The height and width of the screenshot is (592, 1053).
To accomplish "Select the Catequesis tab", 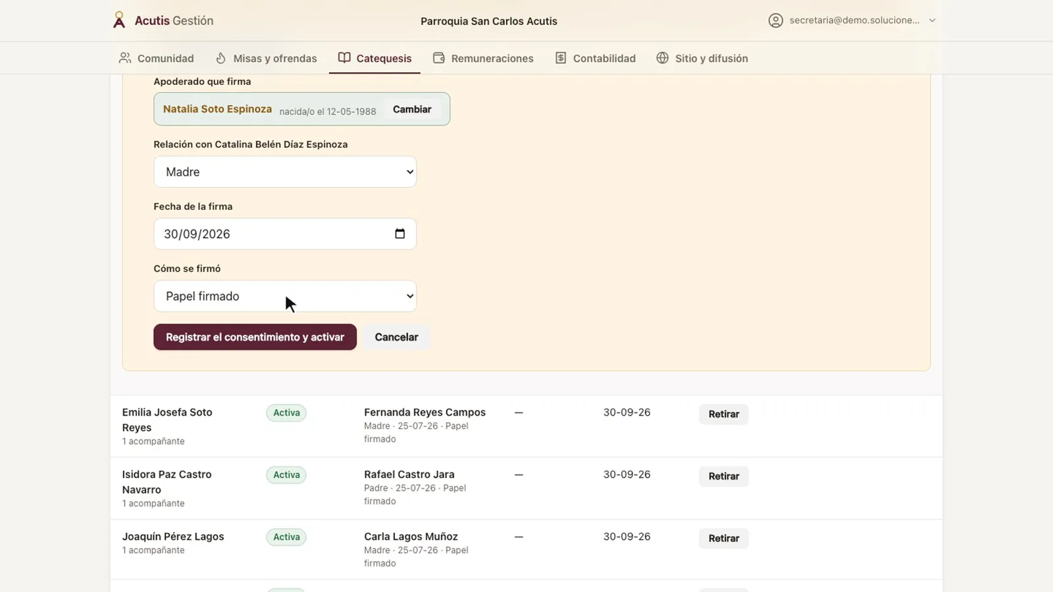I will 374,58.
